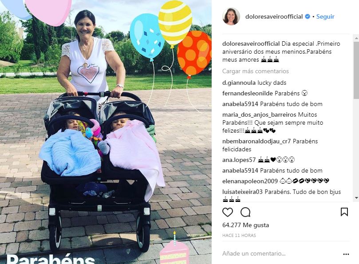Save post with bookmark icon
The width and height of the screenshot is (359, 264).
(344, 212)
